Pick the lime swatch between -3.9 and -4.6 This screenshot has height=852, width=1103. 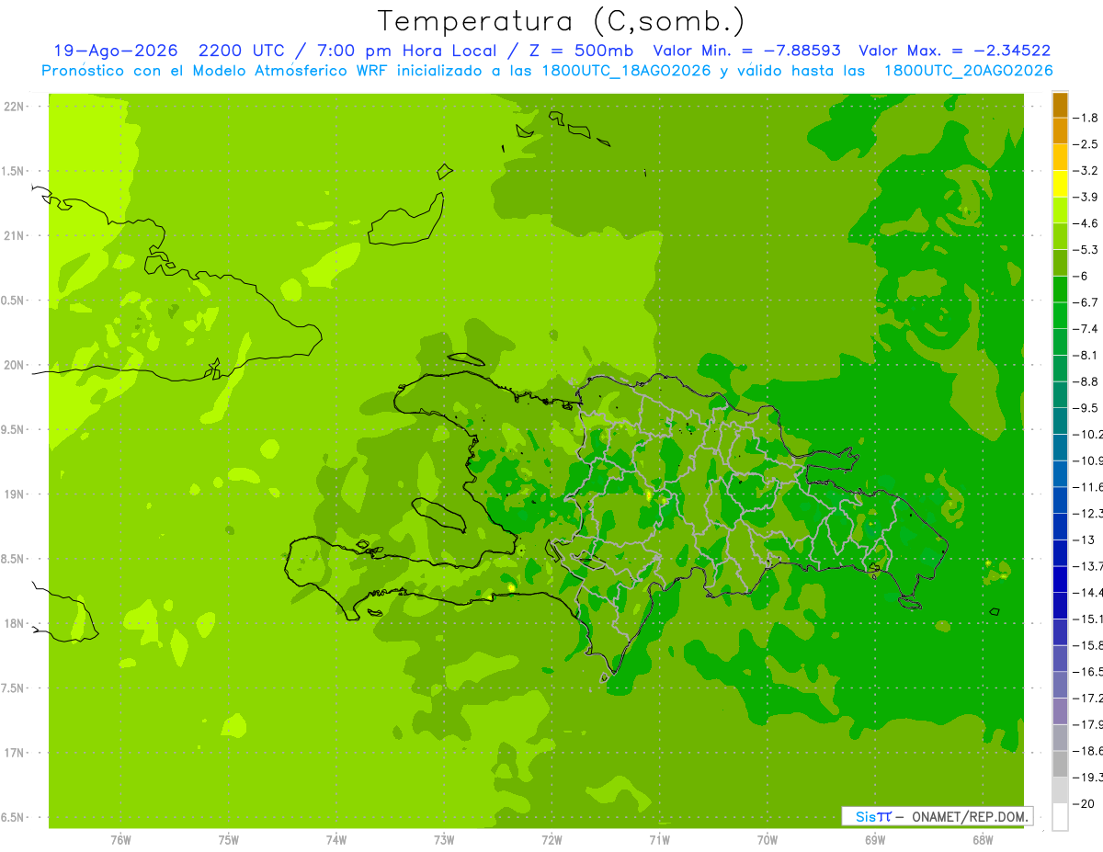tap(1060, 210)
